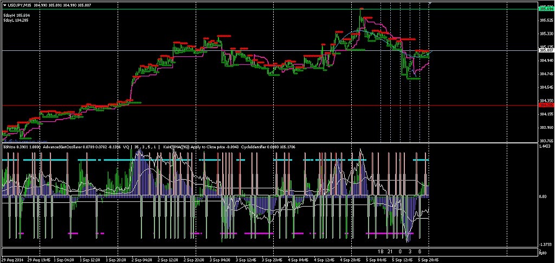
Task: Click the hour marker 21 in bottom strip
Action: [390, 251]
